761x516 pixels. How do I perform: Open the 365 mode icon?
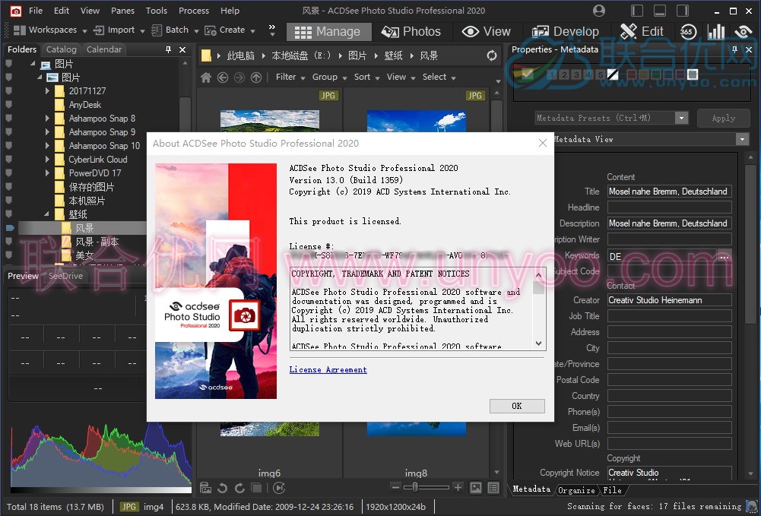point(688,31)
